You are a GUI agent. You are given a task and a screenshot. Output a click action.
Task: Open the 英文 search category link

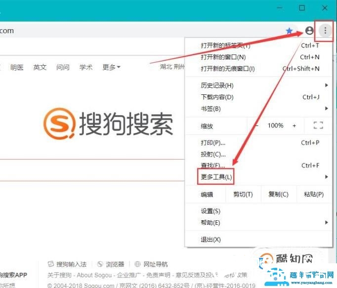pyautogui.click(x=40, y=68)
